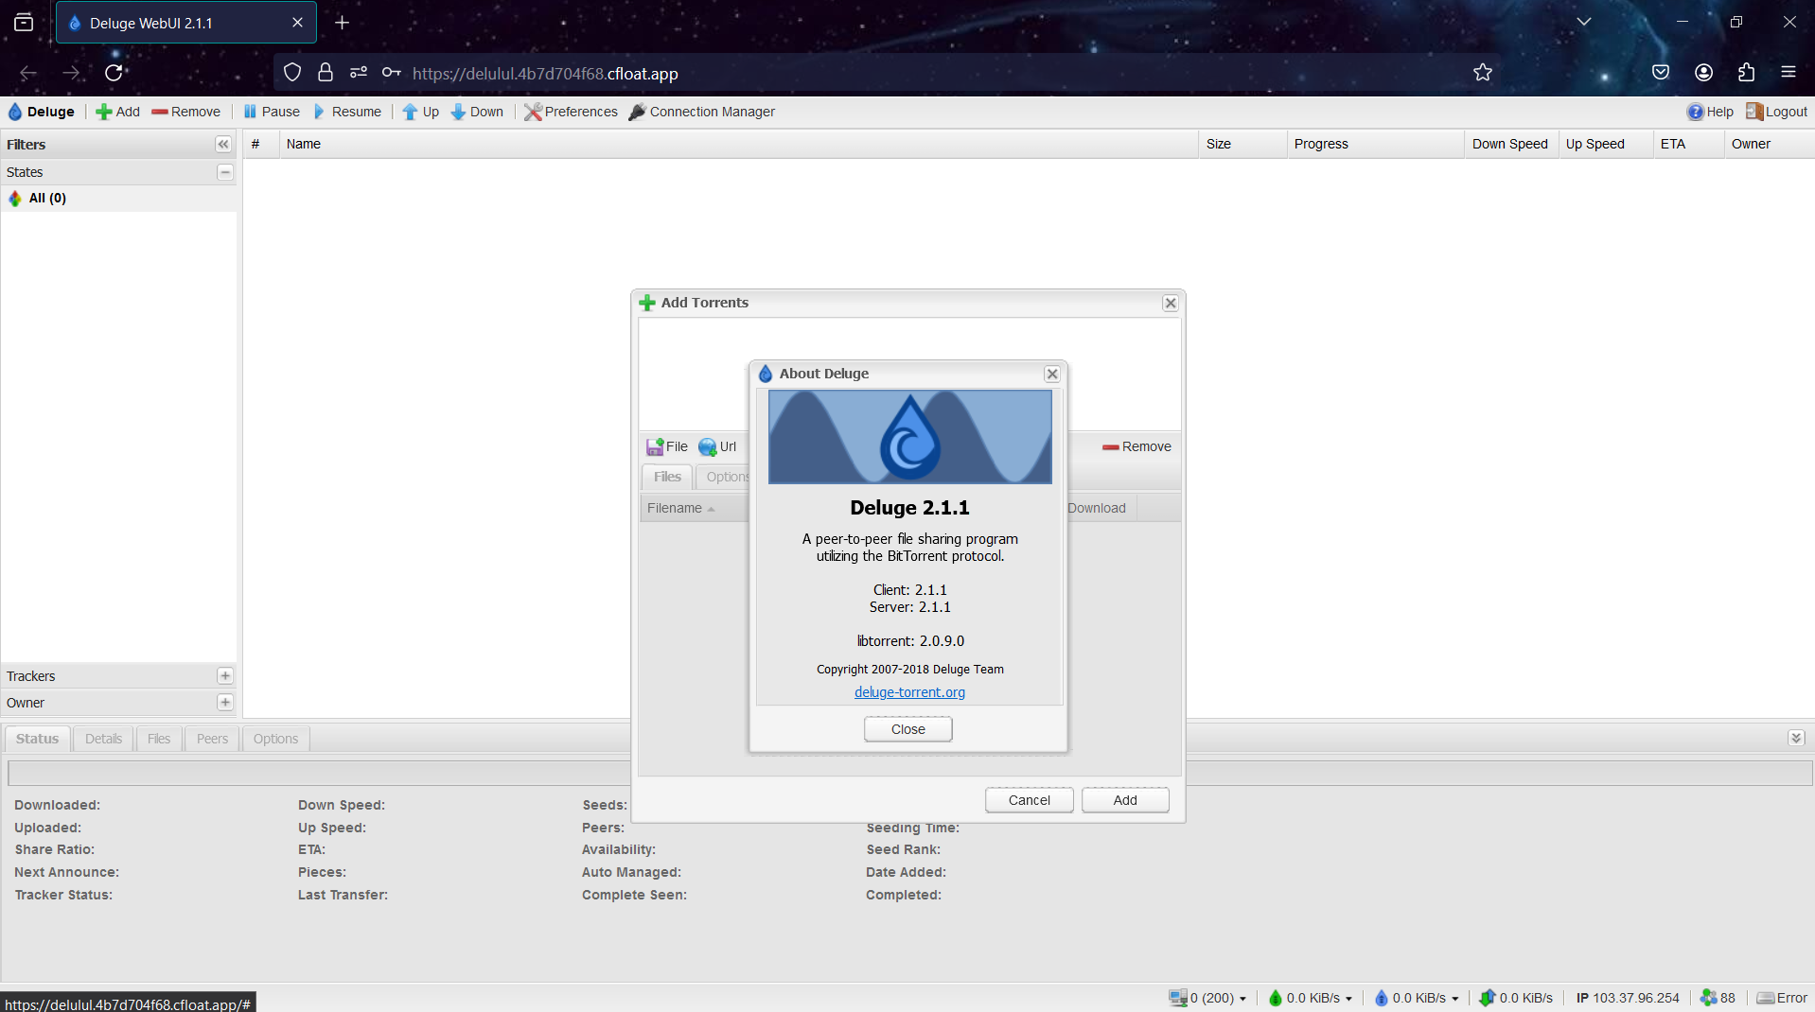Image resolution: width=1815 pixels, height=1012 pixels.
Task: Click Remove in Add Torrents dialog
Action: pyautogui.click(x=1137, y=446)
